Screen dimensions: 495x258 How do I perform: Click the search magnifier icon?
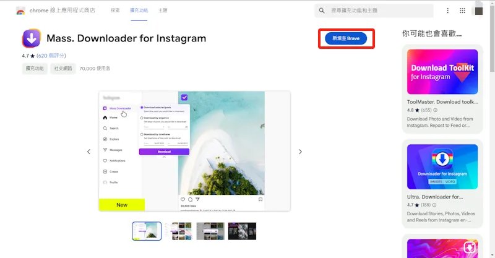click(x=322, y=11)
